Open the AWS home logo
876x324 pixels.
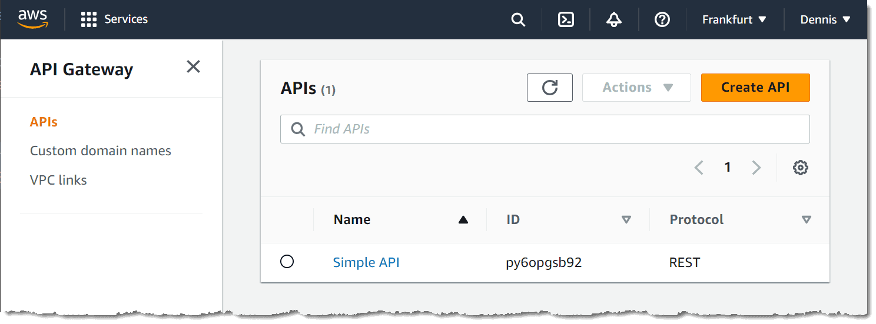point(32,19)
